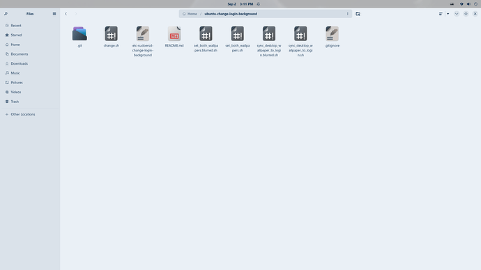Open the search in Files sidebar

point(6,14)
